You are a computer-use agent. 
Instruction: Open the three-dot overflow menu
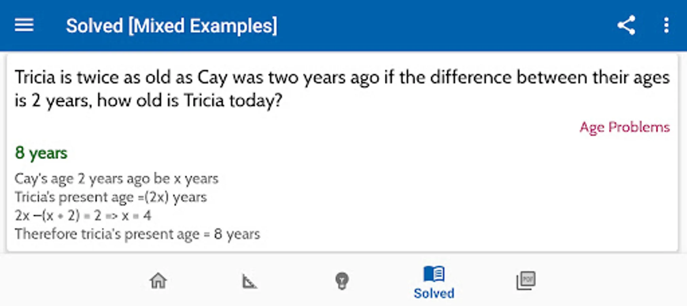pos(666,25)
